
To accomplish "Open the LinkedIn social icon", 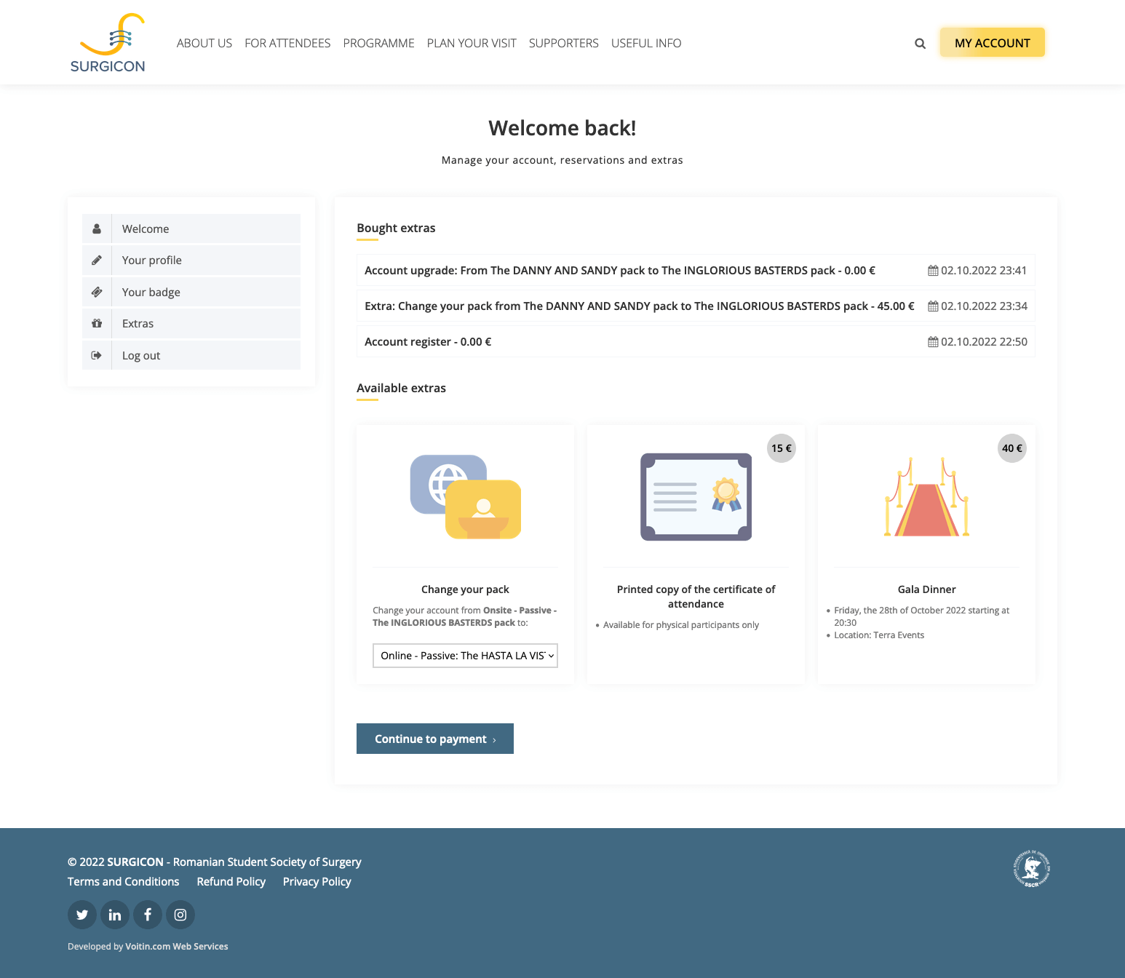I will coord(115,915).
